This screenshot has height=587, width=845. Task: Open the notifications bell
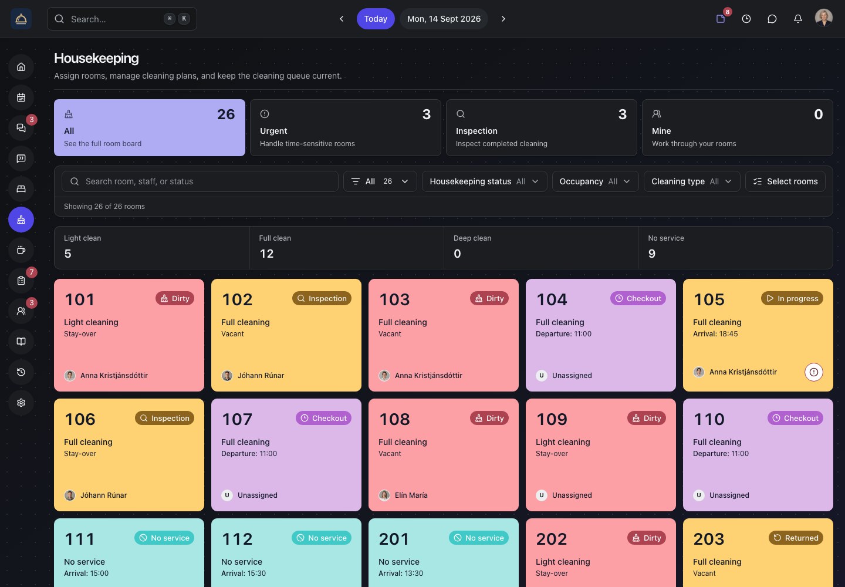pyautogui.click(x=798, y=19)
